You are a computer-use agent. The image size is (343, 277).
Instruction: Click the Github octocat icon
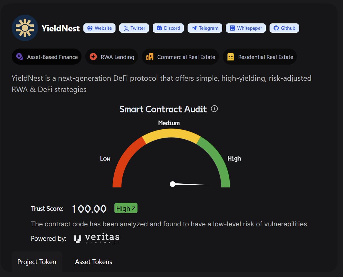[x=276, y=28]
